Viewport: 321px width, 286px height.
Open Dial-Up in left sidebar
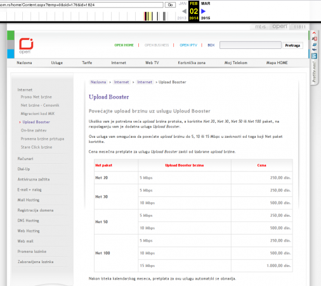click(23, 169)
